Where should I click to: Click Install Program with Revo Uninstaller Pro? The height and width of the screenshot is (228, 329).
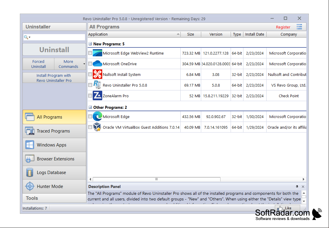coord(54,78)
